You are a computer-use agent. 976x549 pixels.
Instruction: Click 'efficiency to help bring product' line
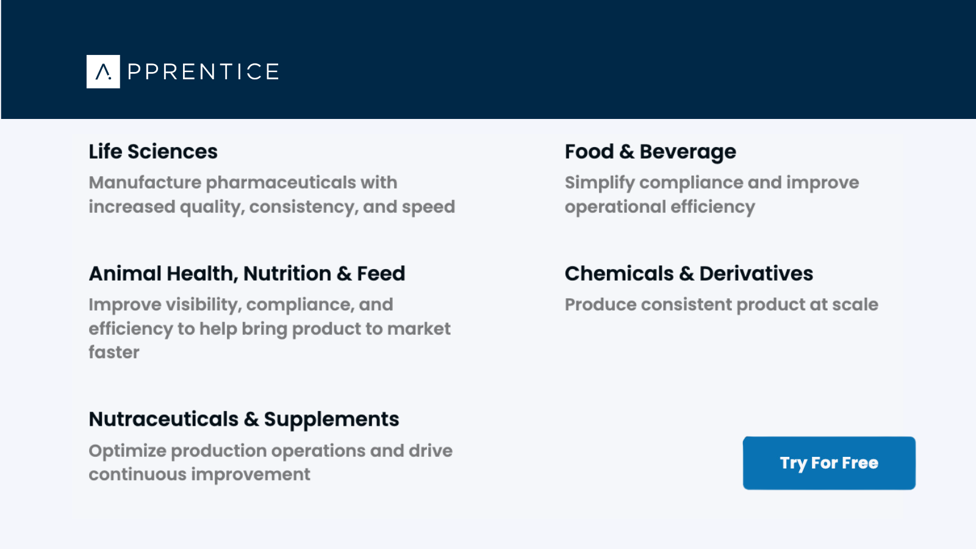coord(270,329)
